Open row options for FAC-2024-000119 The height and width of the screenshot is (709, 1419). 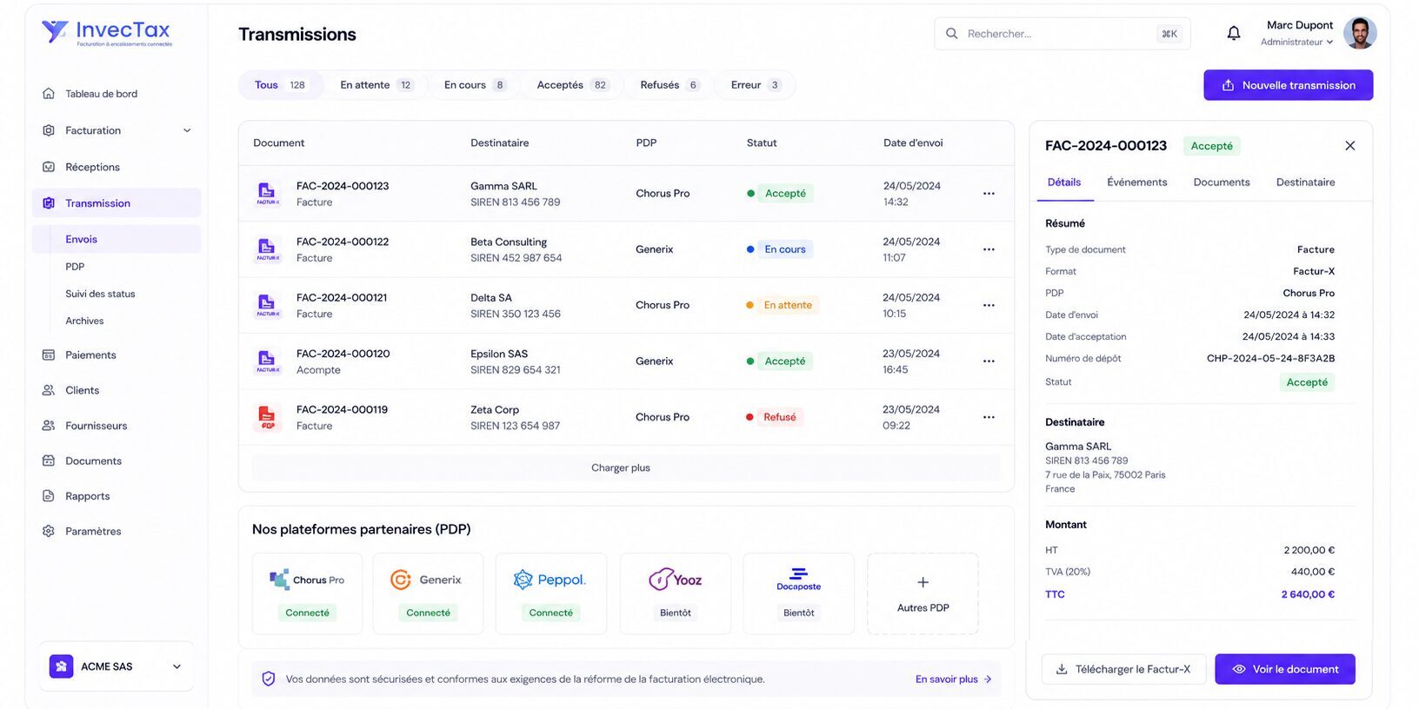[989, 417]
